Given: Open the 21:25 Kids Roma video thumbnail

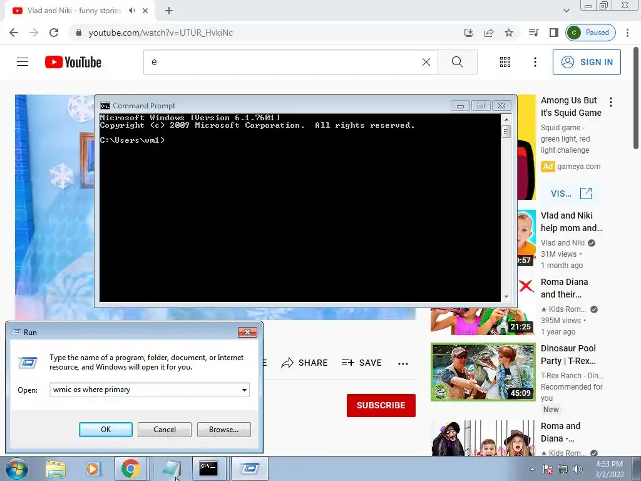Looking at the screenshot, I should click(483, 321).
